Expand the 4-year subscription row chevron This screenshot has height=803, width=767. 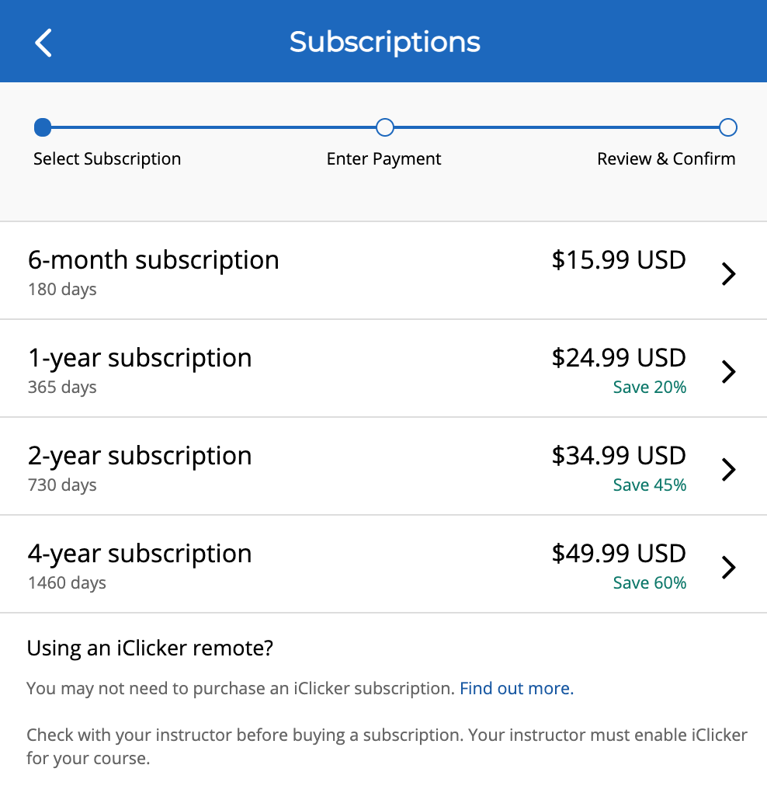(728, 567)
